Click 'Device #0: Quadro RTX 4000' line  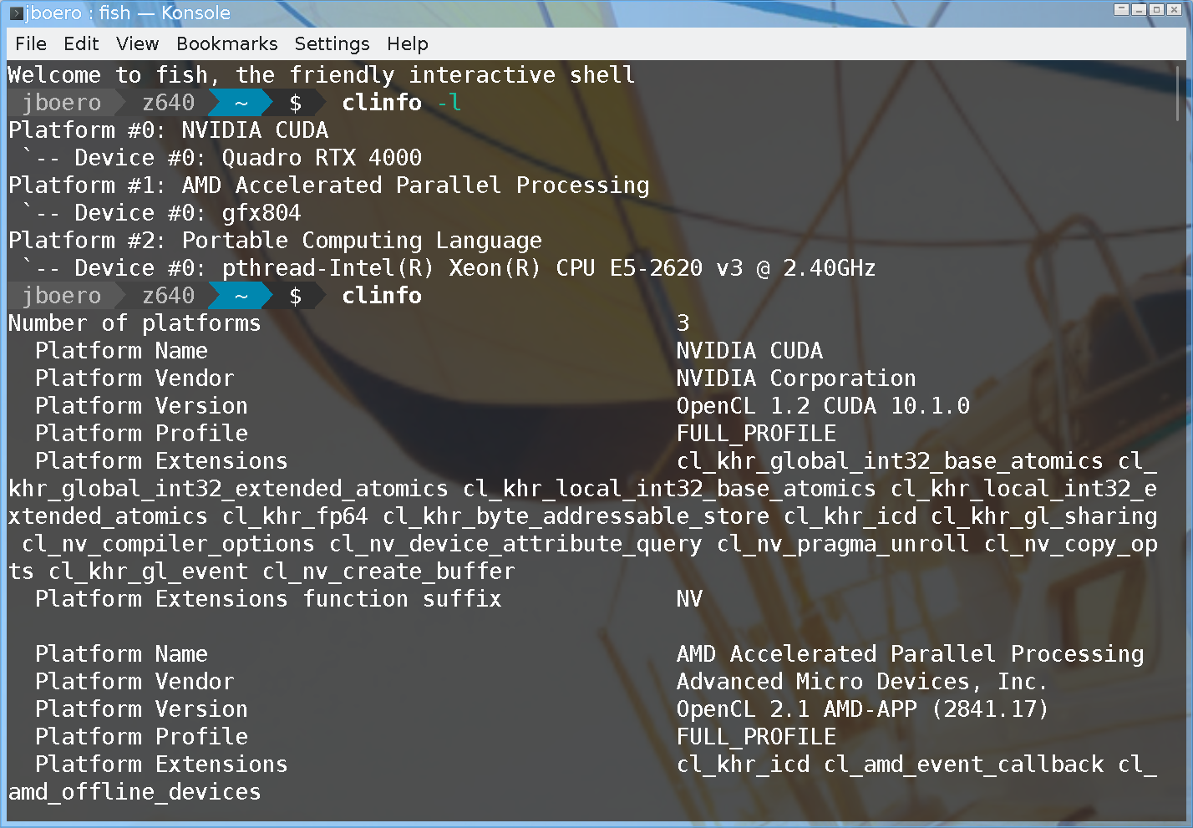tap(247, 158)
